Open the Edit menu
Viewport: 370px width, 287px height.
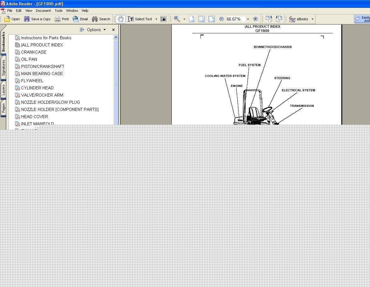[19, 11]
